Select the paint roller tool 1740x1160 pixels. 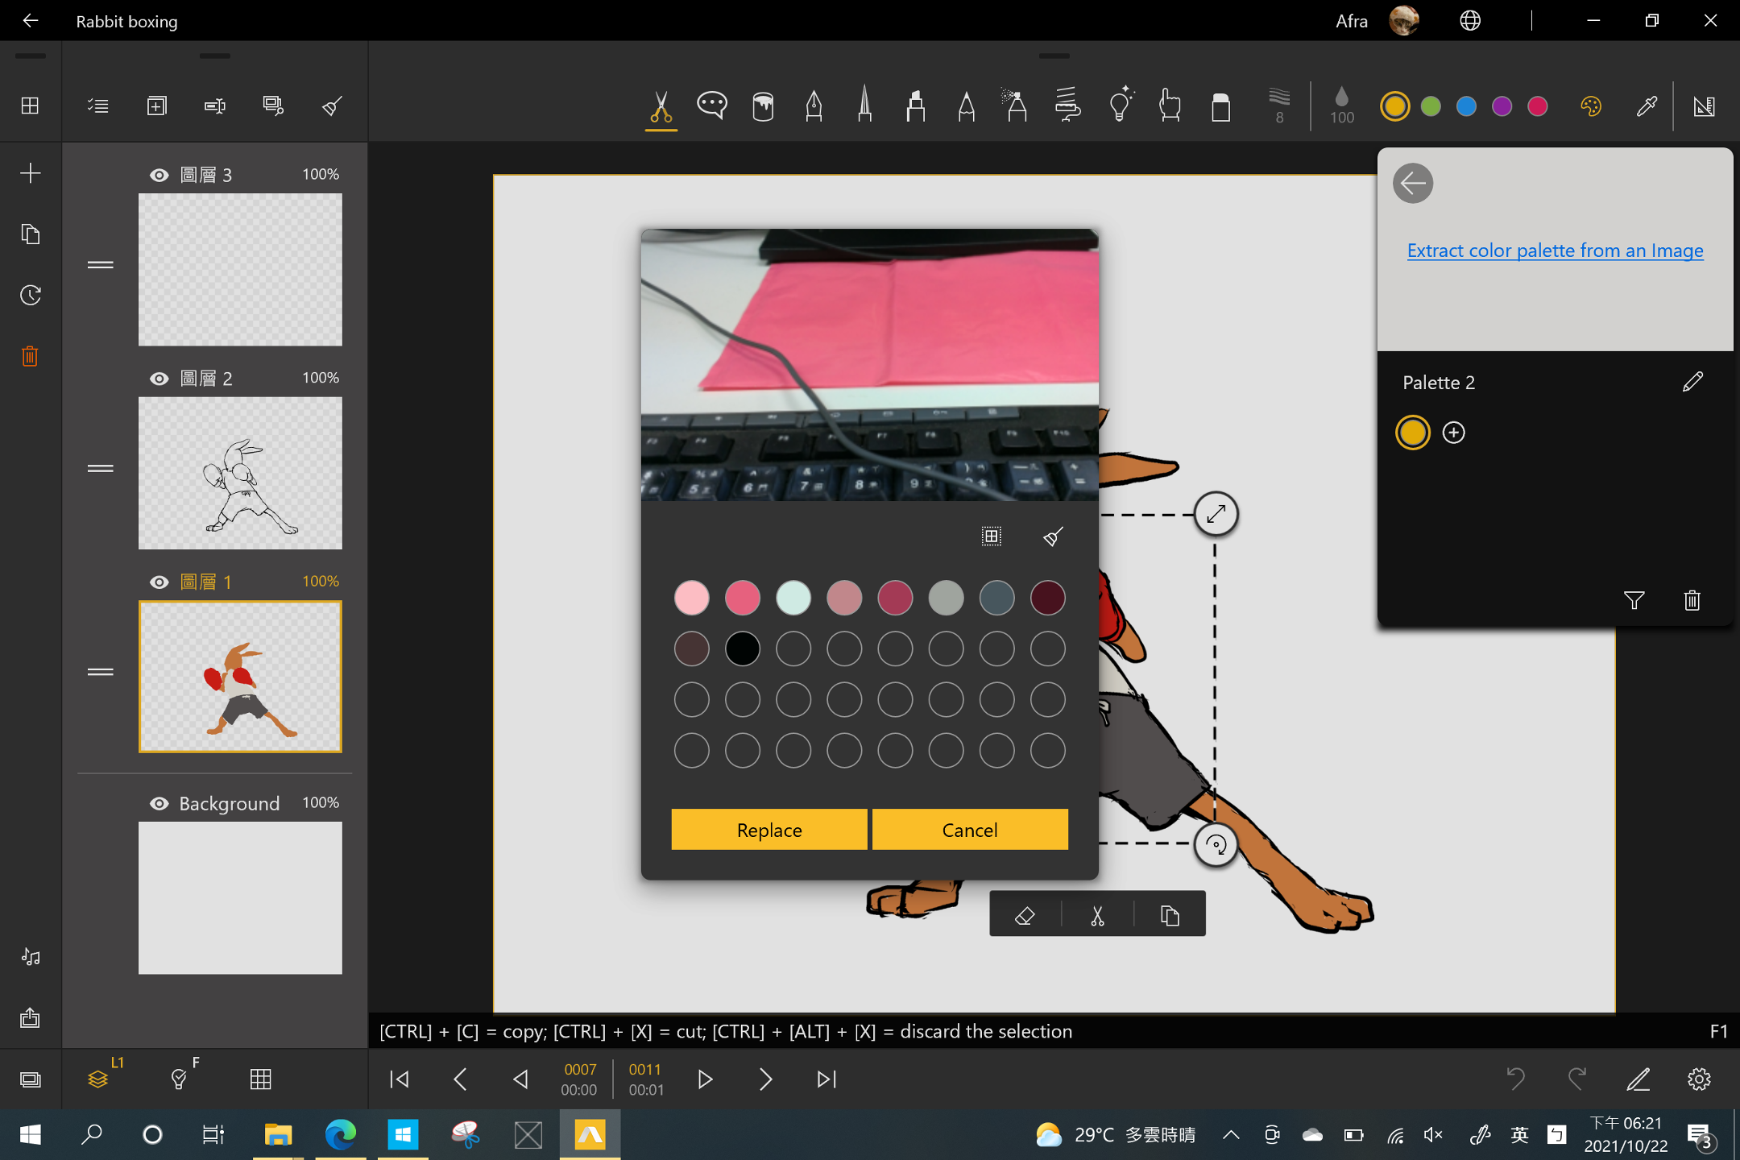pos(1067,106)
